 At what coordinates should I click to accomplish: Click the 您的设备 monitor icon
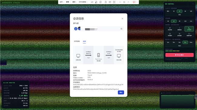pyautogui.click(x=119, y=56)
